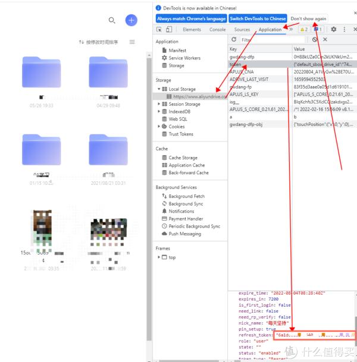Show more tabs chevron
Screen dimensions: 357x362
[x=291, y=29]
